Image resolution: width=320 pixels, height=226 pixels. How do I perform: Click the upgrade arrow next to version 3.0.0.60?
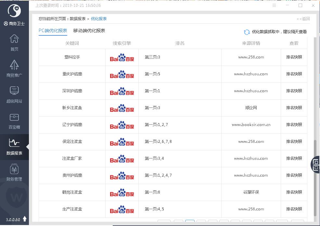(25, 219)
